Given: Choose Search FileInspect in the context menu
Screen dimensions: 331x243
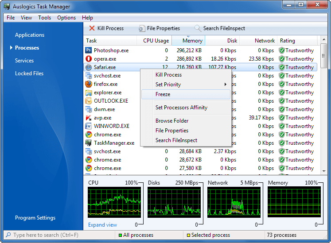Looking at the screenshot, I should pyautogui.click(x=186, y=140).
